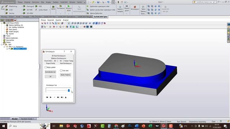Click the zoom magnifier in viewer toolbar
The width and height of the screenshot is (230, 129).
(42, 23)
